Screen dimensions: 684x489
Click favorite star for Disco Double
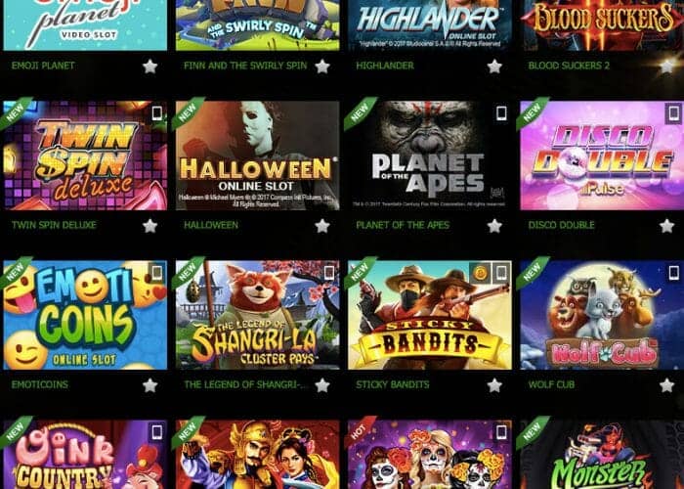click(666, 226)
